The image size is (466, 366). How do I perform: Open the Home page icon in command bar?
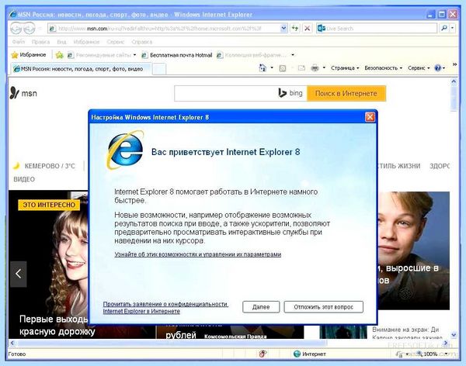pos(263,68)
